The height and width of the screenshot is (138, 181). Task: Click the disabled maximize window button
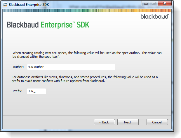[154, 4]
